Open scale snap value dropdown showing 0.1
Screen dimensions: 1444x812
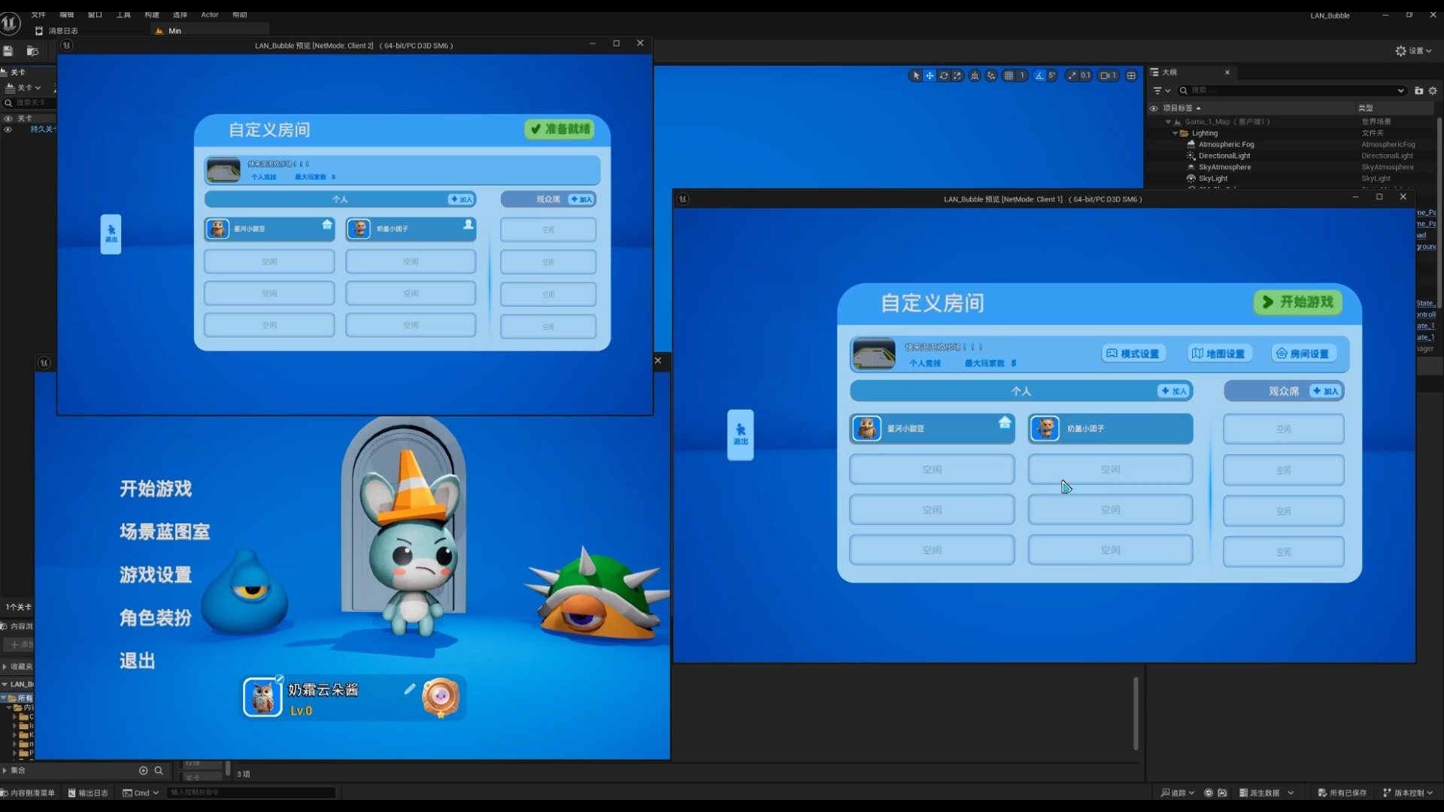tap(1085, 75)
